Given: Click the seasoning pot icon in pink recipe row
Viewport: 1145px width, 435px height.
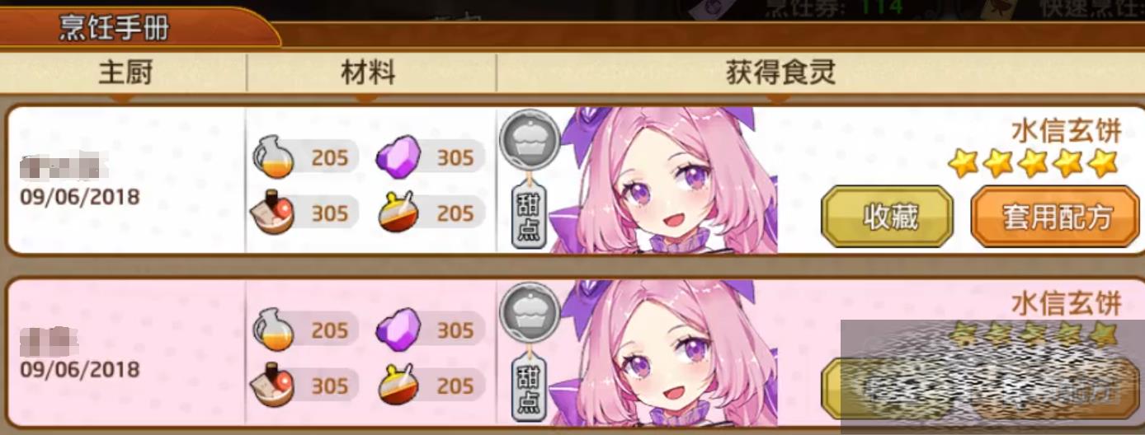Looking at the screenshot, I should tap(398, 386).
